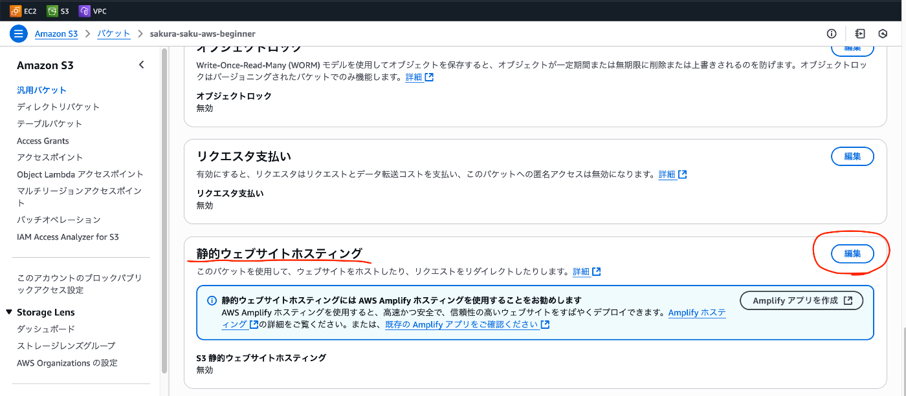Open Storage Lens ダッシュボード
This screenshot has height=396, width=906.
tap(46, 329)
